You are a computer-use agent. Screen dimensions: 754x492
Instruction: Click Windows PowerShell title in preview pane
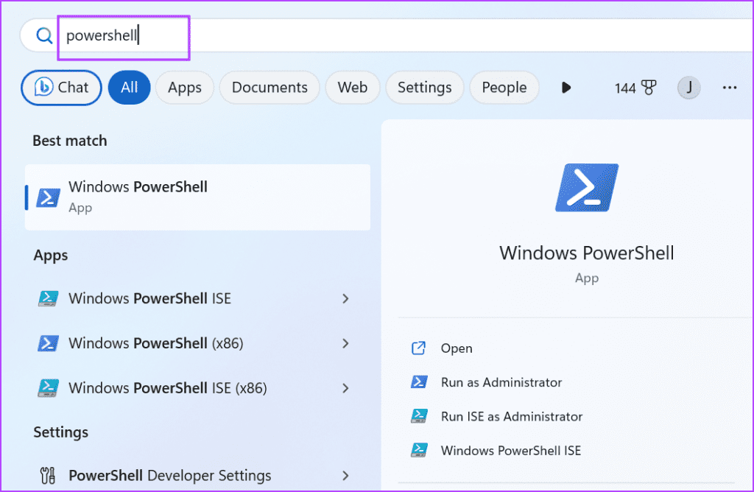(x=587, y=253)
